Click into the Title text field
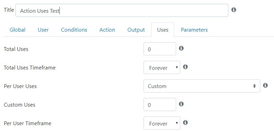274x131 pixels. 122,10
